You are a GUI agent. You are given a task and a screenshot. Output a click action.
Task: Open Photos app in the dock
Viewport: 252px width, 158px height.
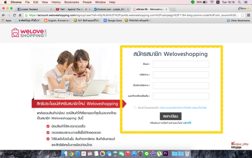(x=102, y=154)
